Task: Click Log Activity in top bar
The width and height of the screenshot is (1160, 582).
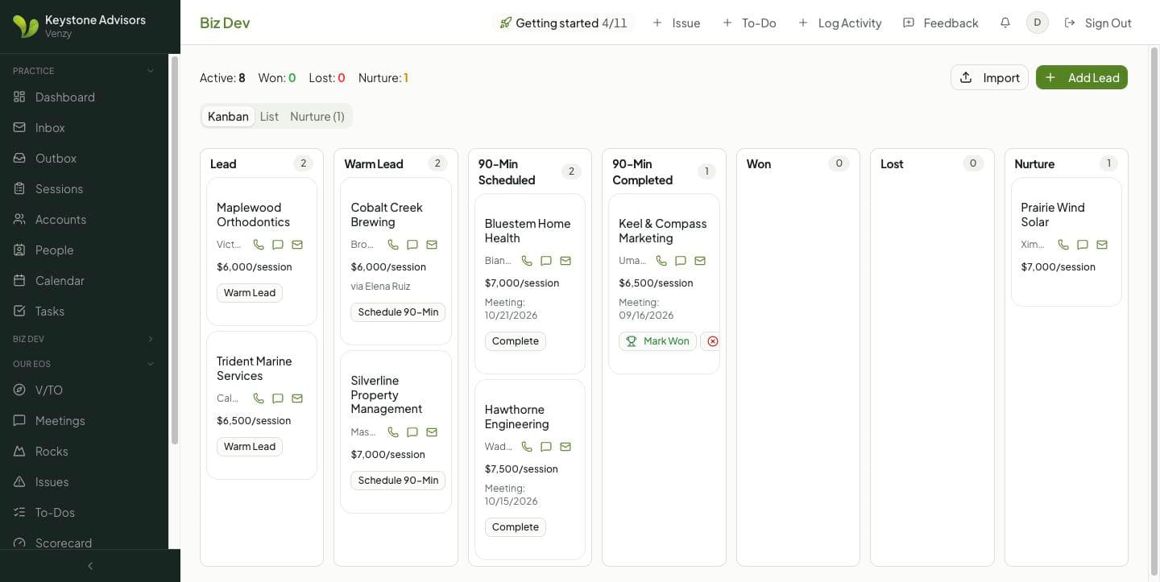Action: pos(839,23)
